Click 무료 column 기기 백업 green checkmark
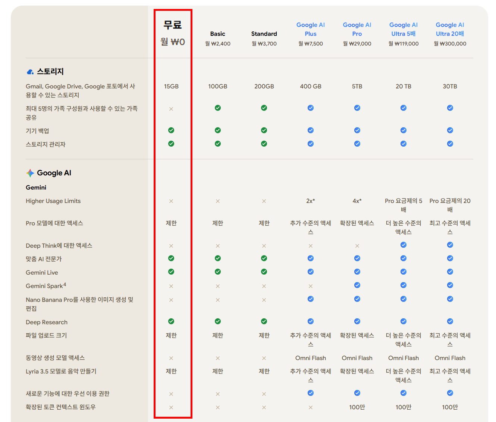This screenshot has height=422, width=496. click(171, 130)
